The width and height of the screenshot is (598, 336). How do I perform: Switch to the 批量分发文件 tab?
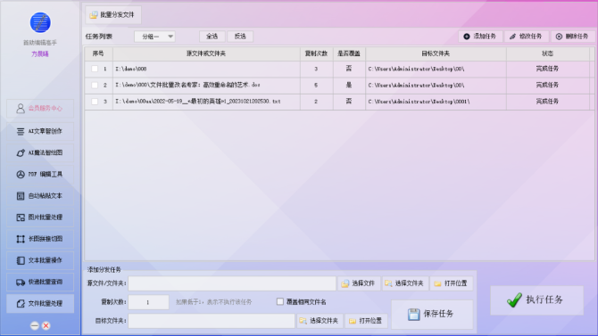pos(112,15)
